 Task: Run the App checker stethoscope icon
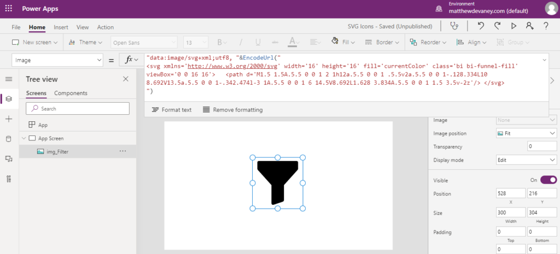pos(454,26)
